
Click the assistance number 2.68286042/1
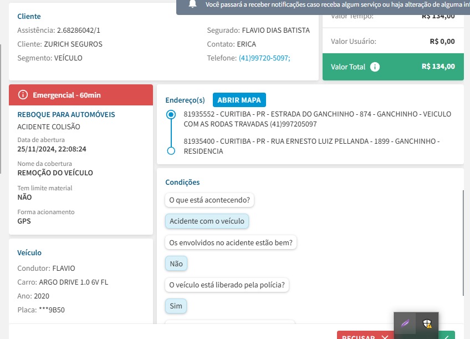tap(79, 31)
